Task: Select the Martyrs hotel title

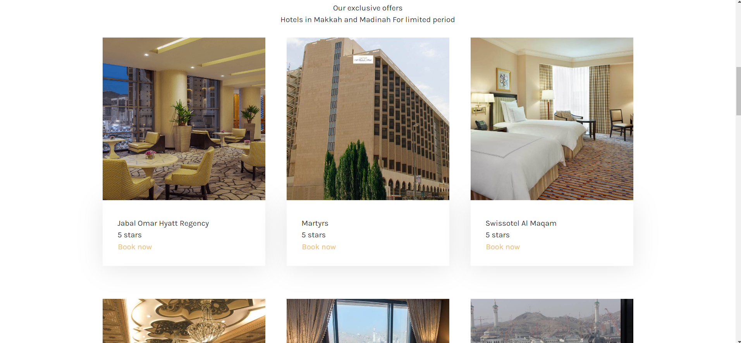Action: [315, 223]
